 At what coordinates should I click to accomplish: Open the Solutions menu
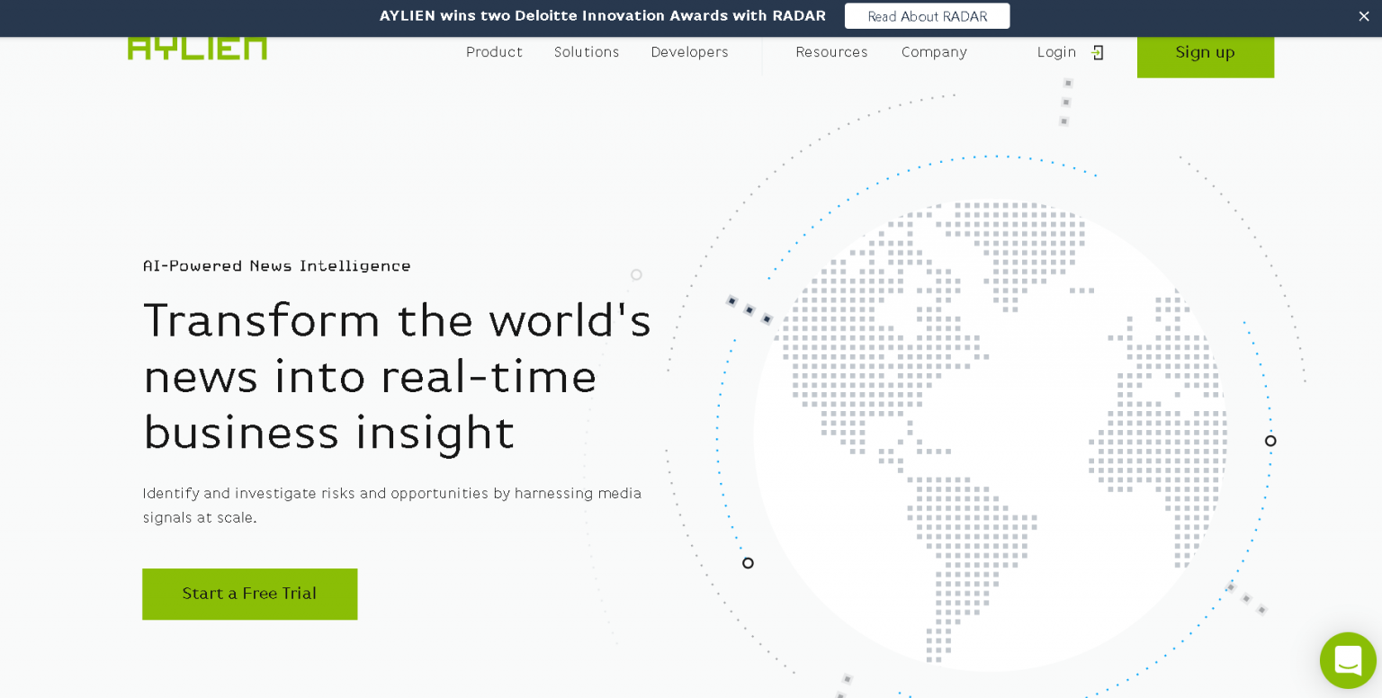(x=587, y=52)
